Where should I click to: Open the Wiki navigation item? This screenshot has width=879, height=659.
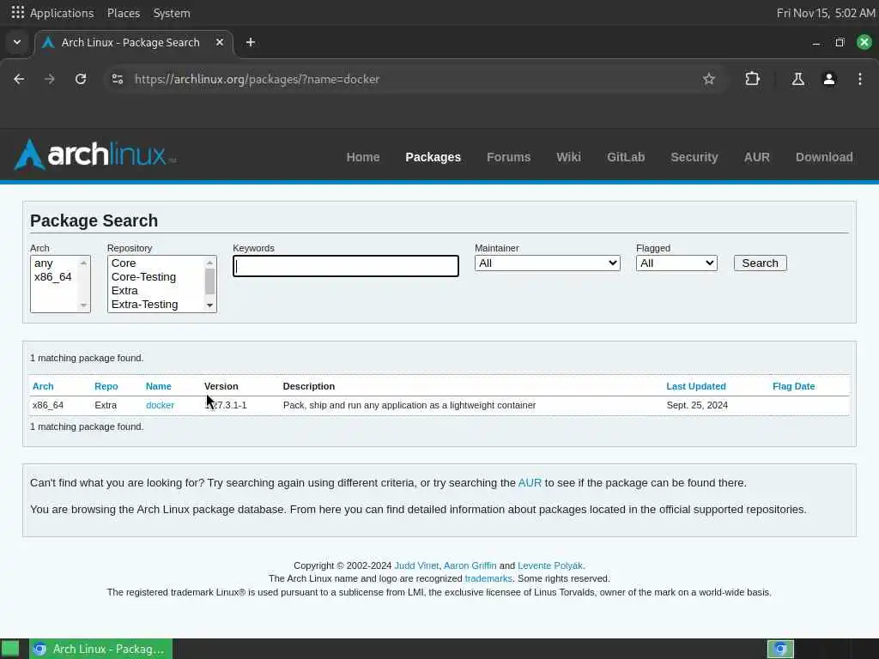(568, 158)
